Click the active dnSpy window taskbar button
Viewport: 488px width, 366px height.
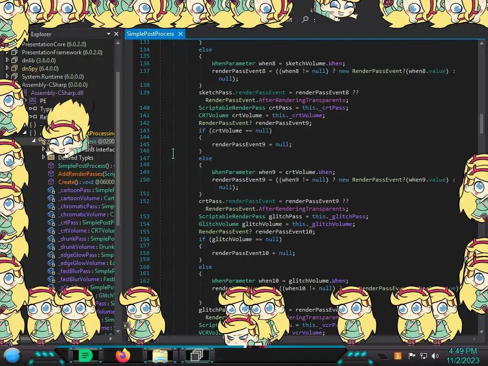(x=197, y=356)
